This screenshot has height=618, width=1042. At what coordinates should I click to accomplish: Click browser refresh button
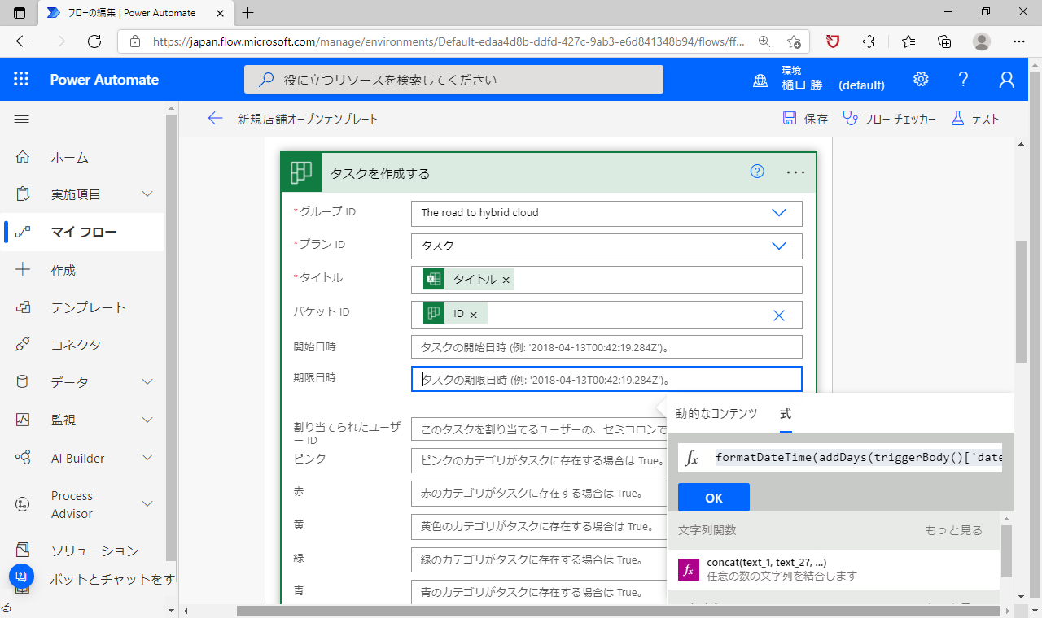coord(94,41)
